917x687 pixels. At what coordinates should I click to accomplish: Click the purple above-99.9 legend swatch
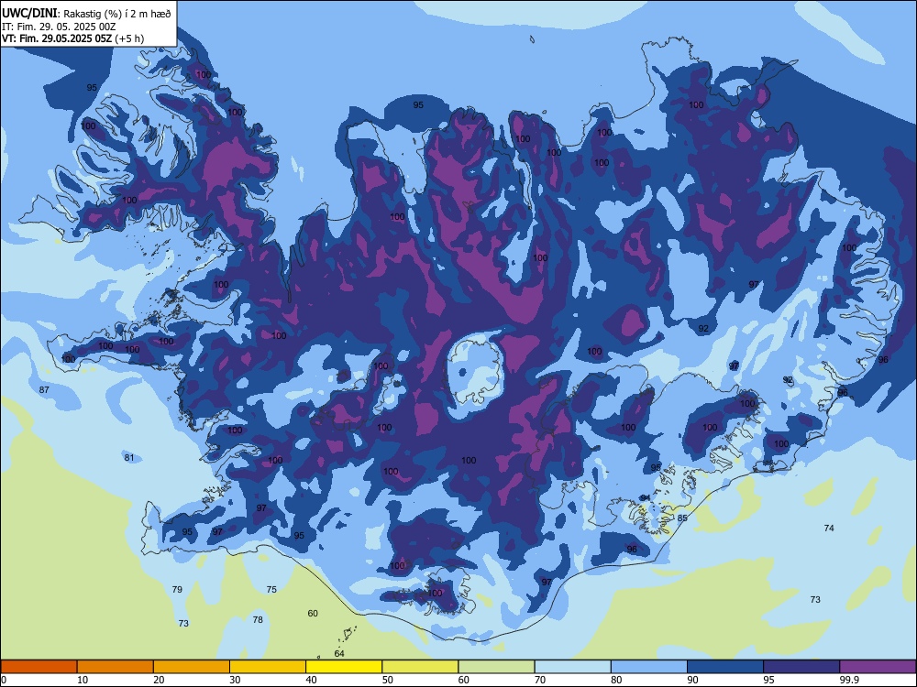878,667
